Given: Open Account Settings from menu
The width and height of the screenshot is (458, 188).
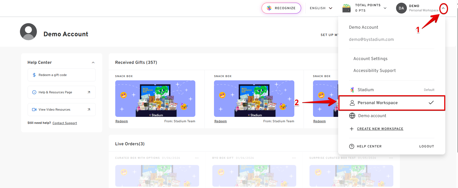Looking at the screenshot, I should tap(370, 59).
